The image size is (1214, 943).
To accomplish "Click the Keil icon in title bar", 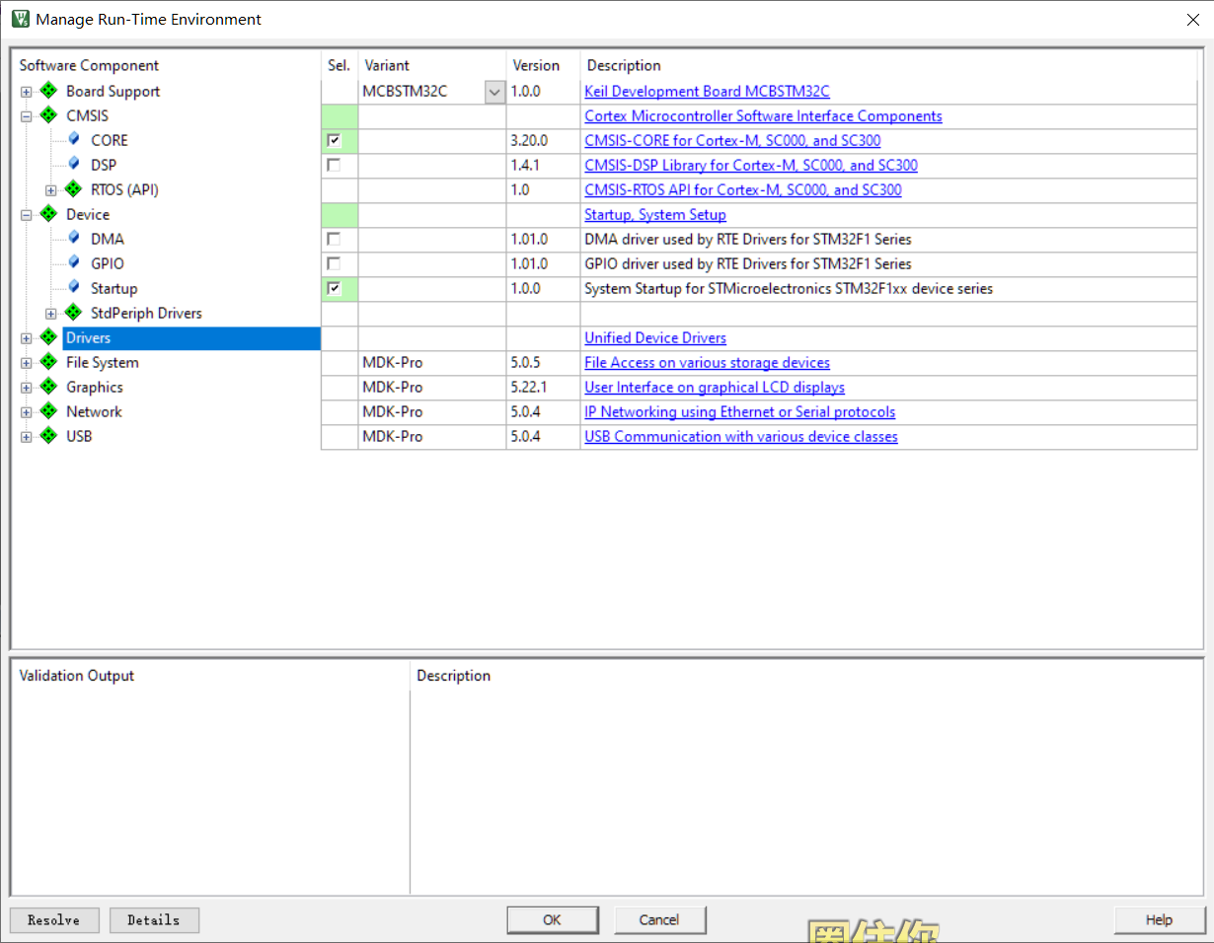I will pyautogui.click(x=20, y=19).
